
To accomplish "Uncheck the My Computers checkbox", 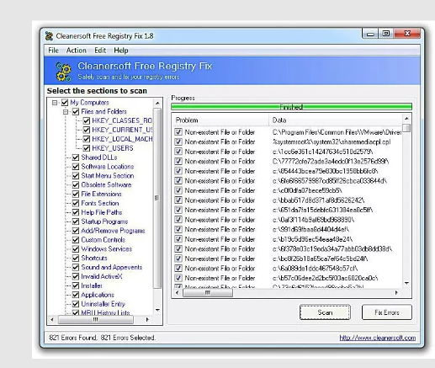I will pyautogui.click(x=65, y=103).
